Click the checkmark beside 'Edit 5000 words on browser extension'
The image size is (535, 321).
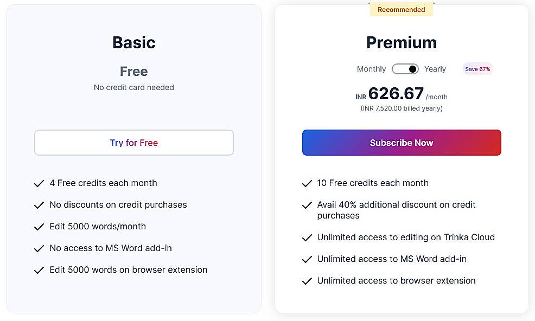(39, 270)
